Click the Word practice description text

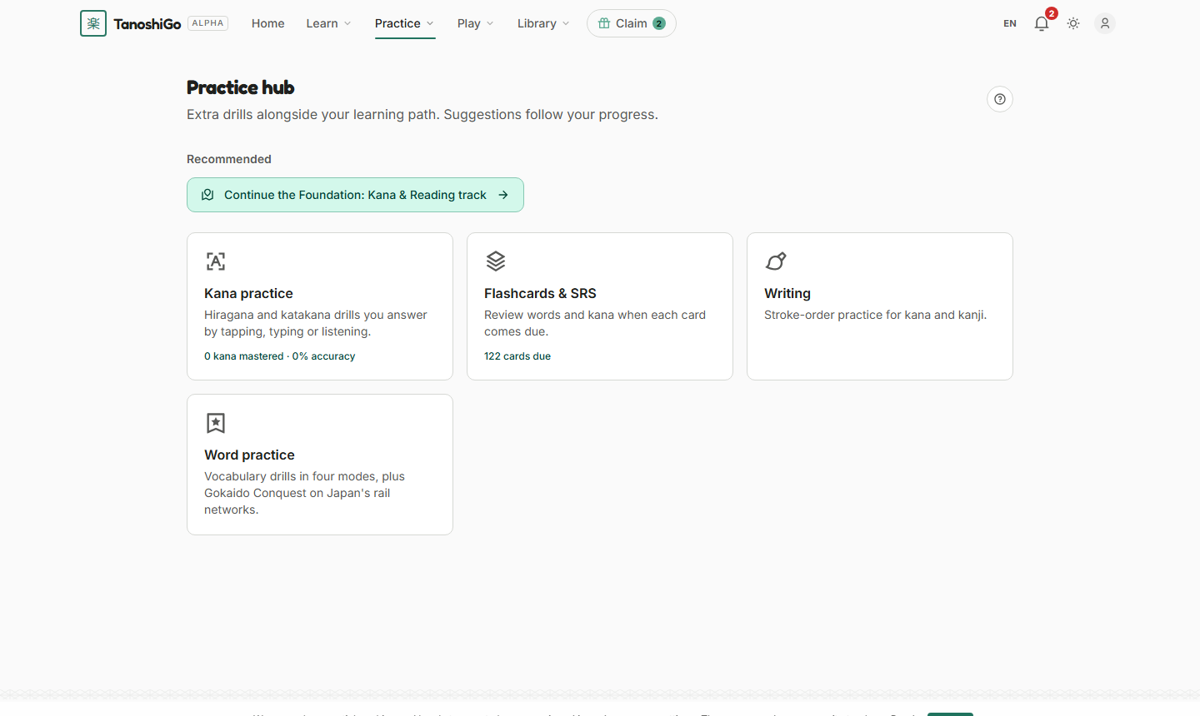304,493
